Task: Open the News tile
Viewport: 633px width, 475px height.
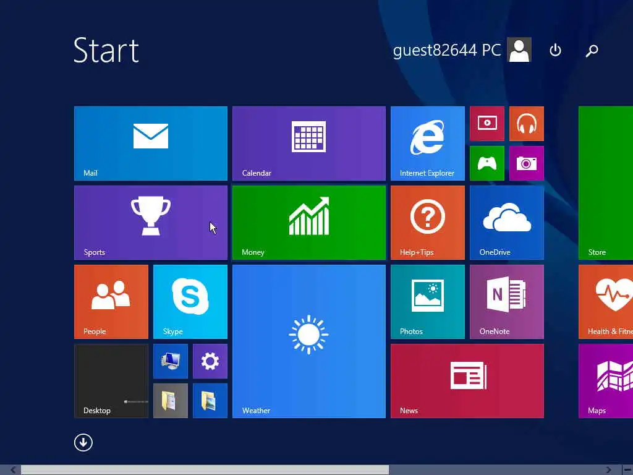Action: tap(467, 381)
